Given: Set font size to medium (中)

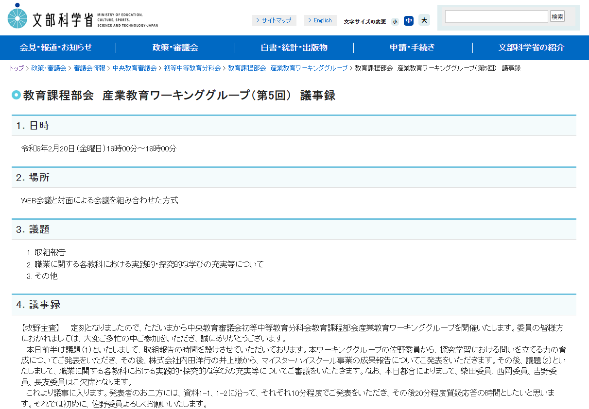Looking at the screenshot, I should tap(409, 20).
